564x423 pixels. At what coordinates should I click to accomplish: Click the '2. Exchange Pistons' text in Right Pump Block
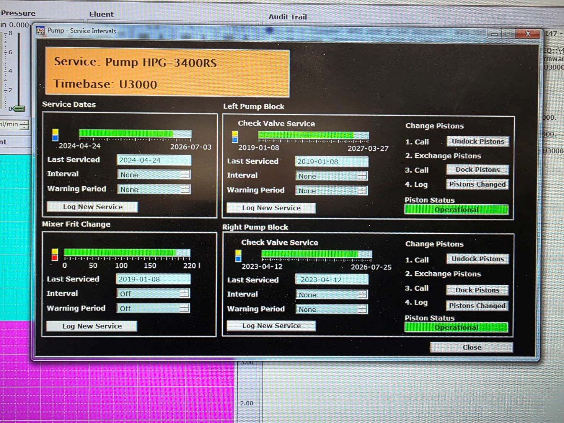pos(443,274)
